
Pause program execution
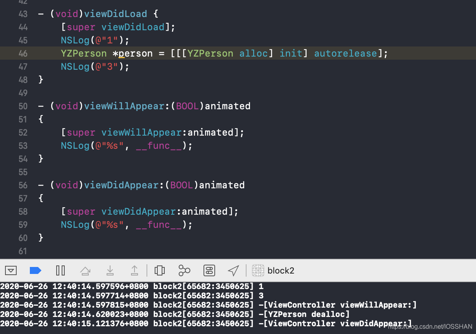(60, 270)
